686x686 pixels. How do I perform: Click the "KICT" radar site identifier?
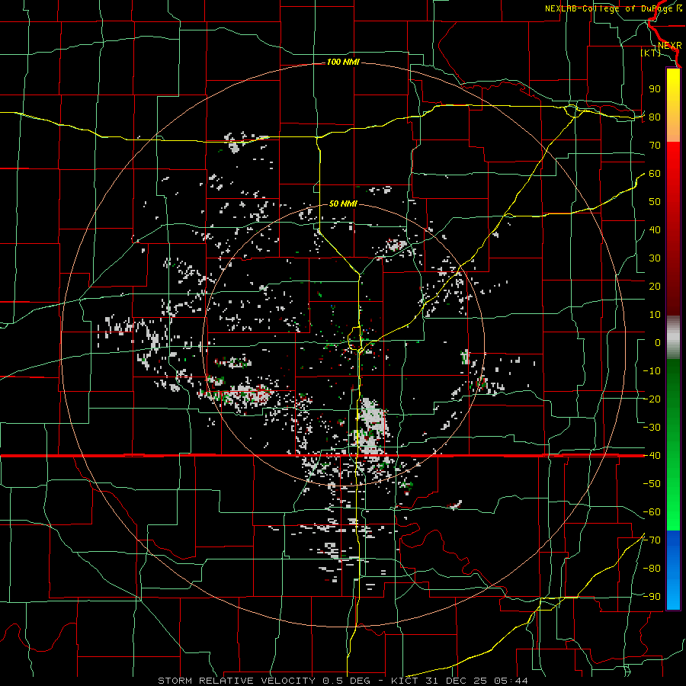point(404,681)
